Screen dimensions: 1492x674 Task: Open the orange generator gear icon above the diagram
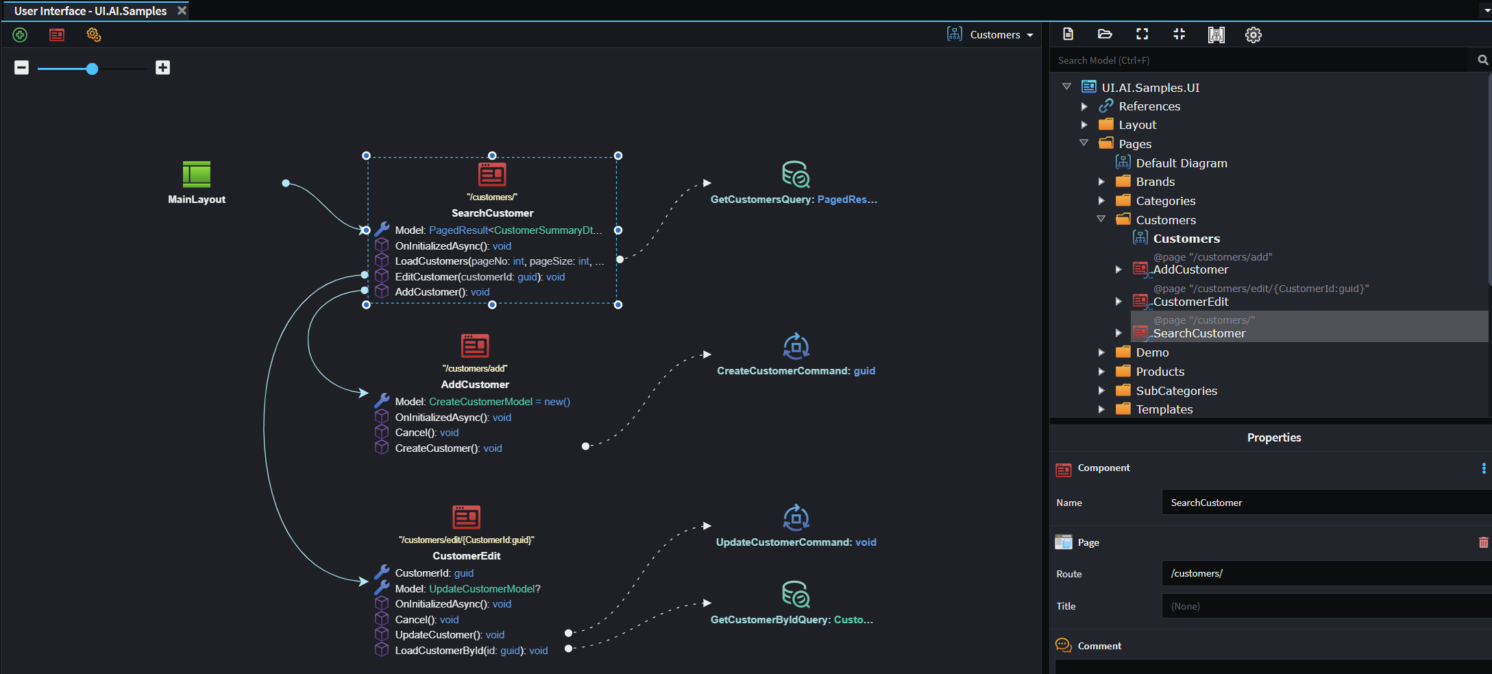[93, 34]
